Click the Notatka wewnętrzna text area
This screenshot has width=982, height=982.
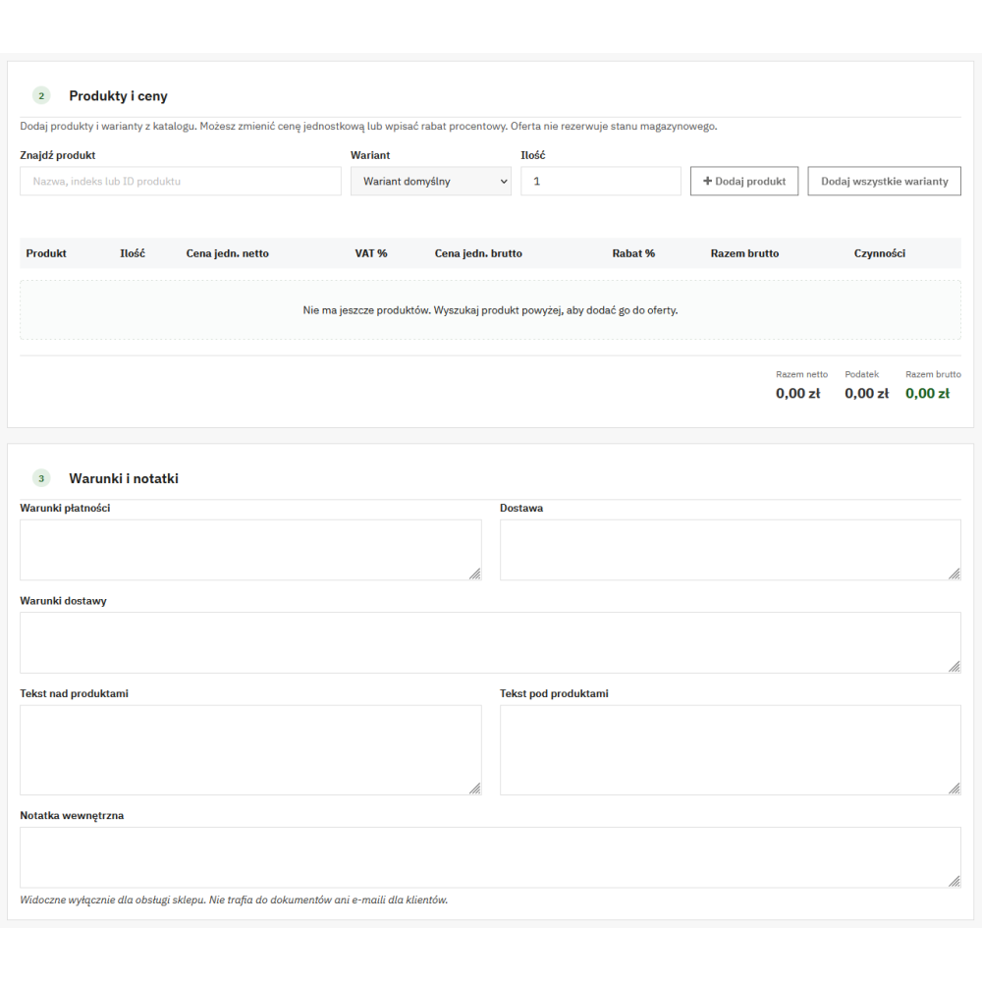(490, 857)
